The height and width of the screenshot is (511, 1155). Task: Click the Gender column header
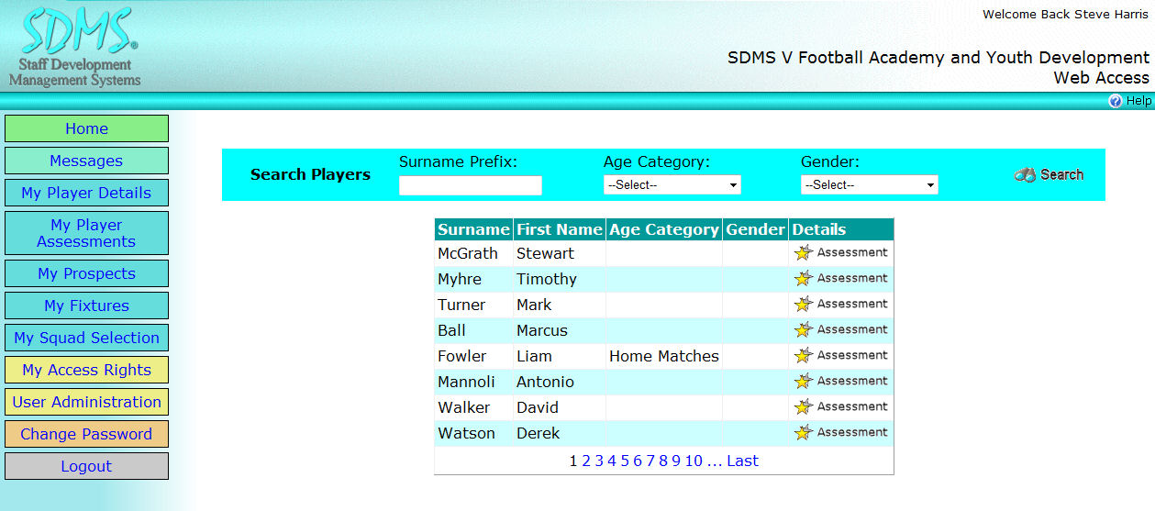(x=756, y=229)
